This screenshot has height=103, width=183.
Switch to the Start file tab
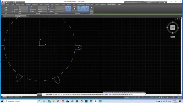[5, 16]
